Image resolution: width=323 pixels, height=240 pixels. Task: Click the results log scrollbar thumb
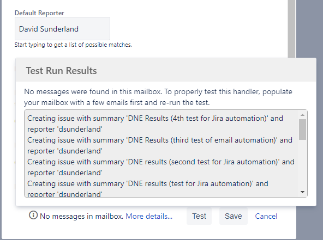click(302, 130)
